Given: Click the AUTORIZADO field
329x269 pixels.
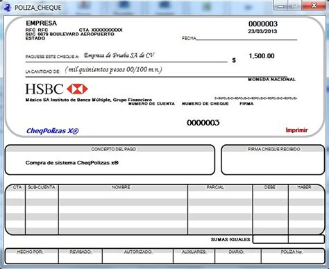Looking at the screenshot, I should [x=138, y=256].
